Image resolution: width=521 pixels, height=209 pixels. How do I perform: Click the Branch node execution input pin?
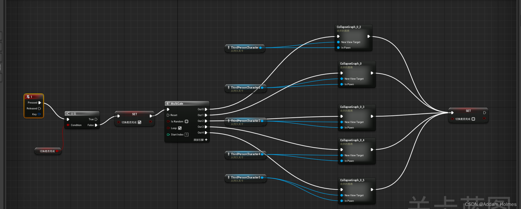[x=68, y=119]
